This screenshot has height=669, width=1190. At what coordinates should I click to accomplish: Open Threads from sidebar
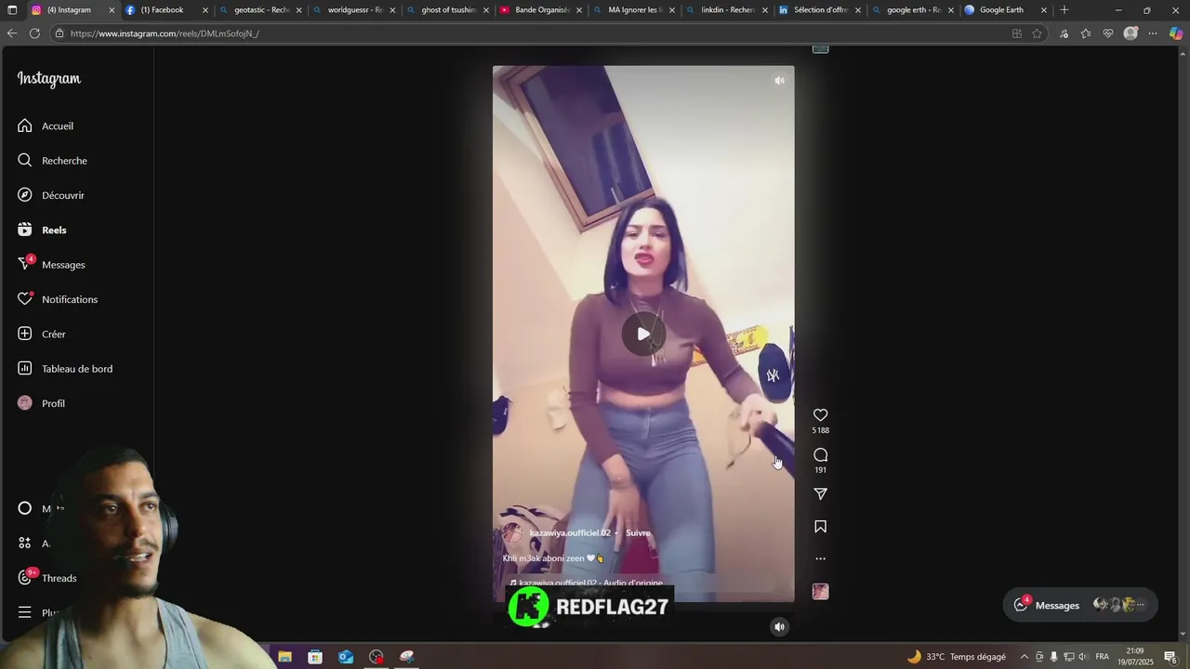click(x=48, y=578)
